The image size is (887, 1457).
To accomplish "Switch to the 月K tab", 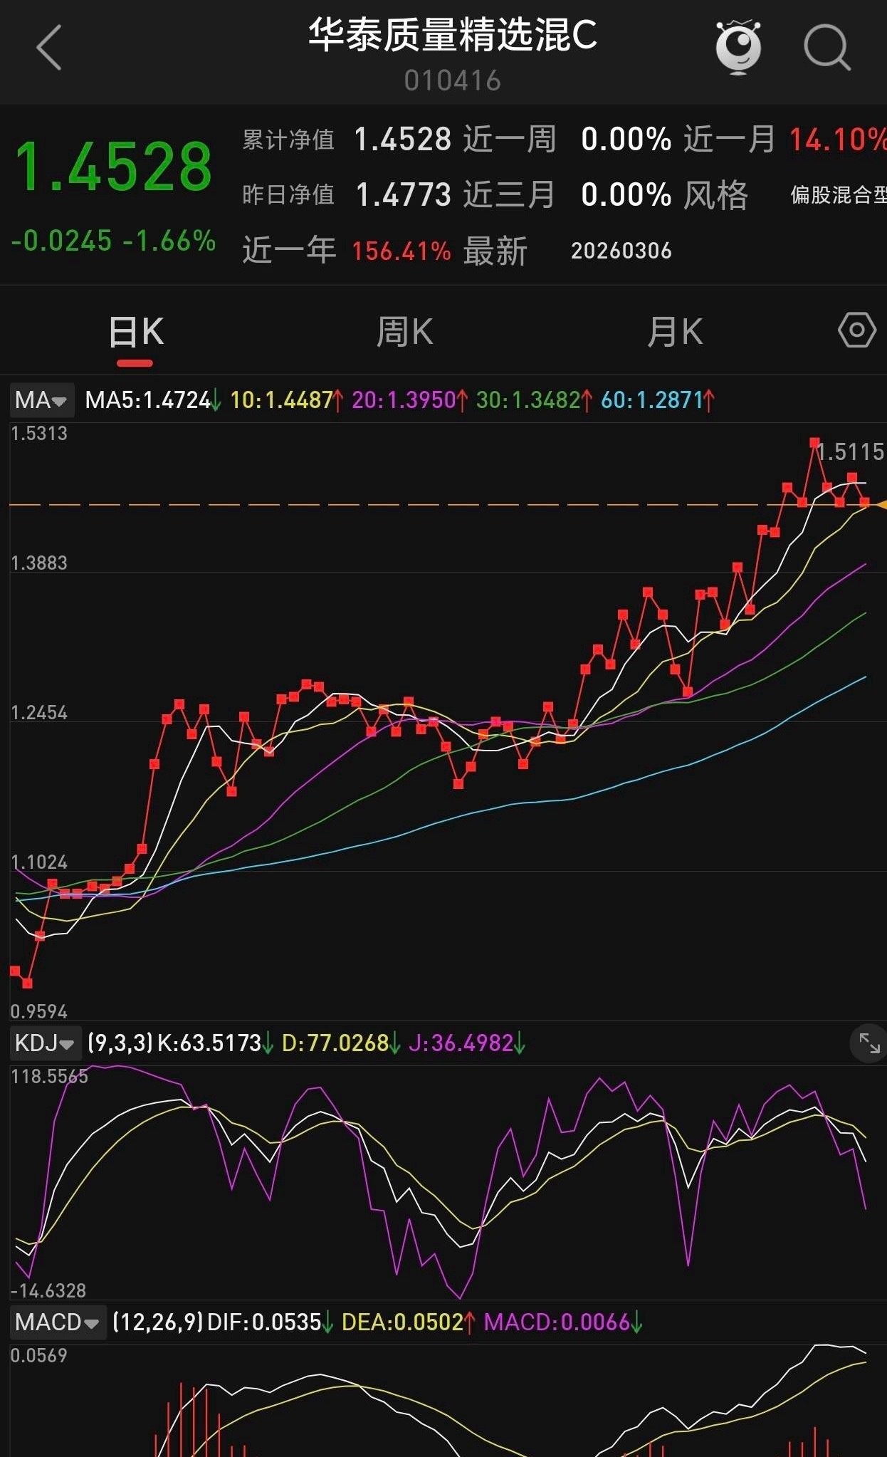I will pos(675,333).
